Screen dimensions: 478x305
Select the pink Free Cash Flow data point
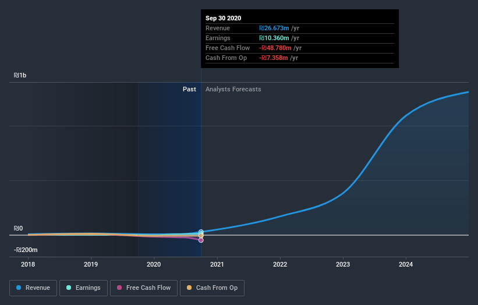[x=201, y=240]
